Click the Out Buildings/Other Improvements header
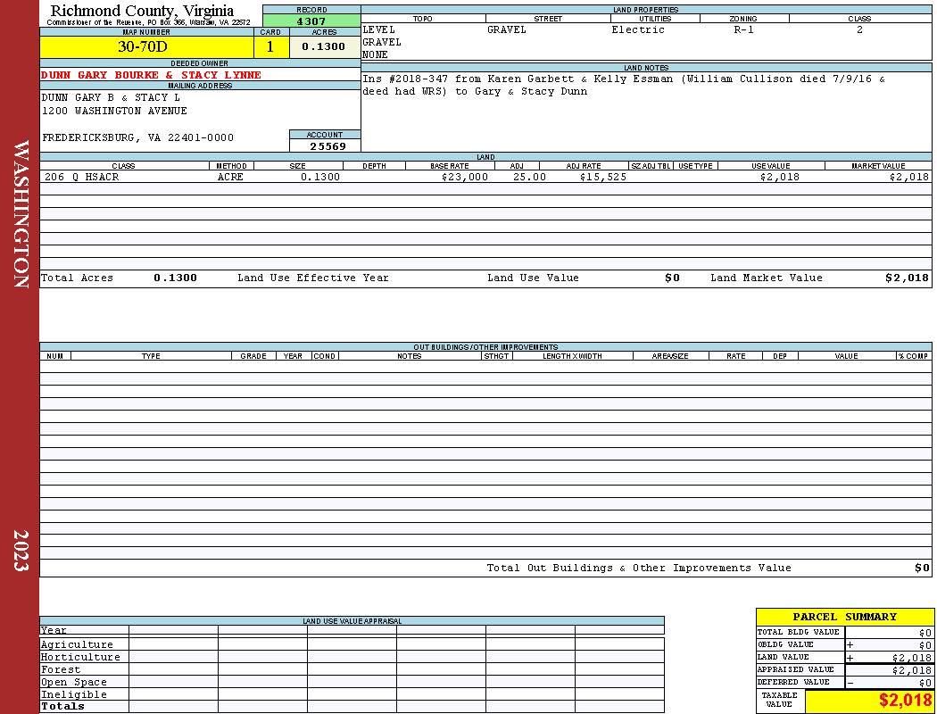This screenshot has width=937, height=714. point(485,346)
